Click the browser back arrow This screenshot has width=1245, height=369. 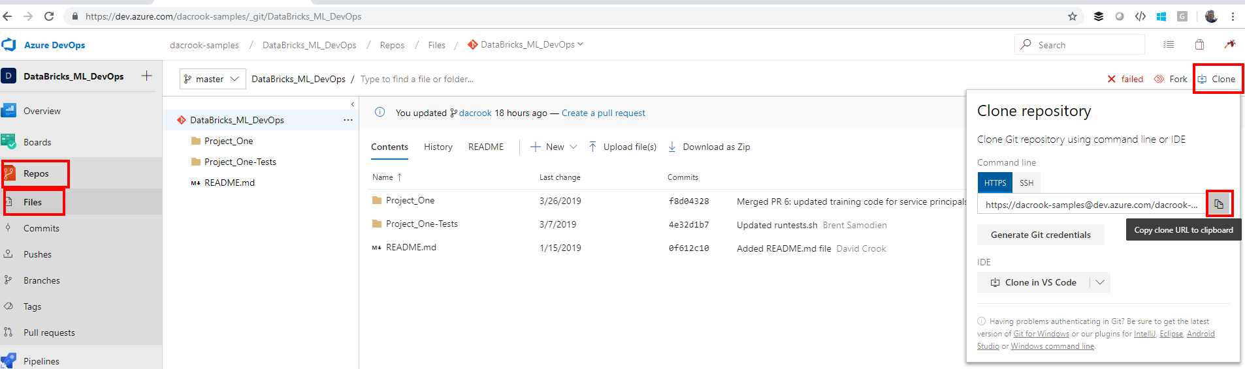(x=7, y=16)
